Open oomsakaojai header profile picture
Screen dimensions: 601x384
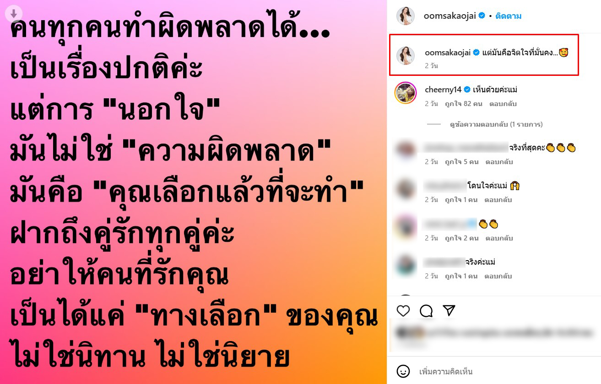coord(406,16)
